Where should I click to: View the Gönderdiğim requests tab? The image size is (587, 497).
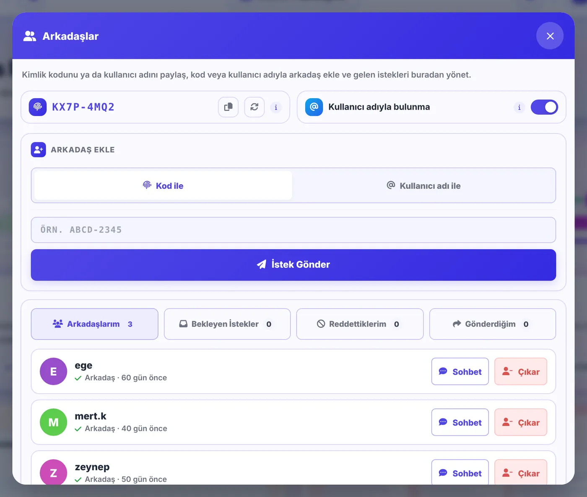tap(493, 324)
